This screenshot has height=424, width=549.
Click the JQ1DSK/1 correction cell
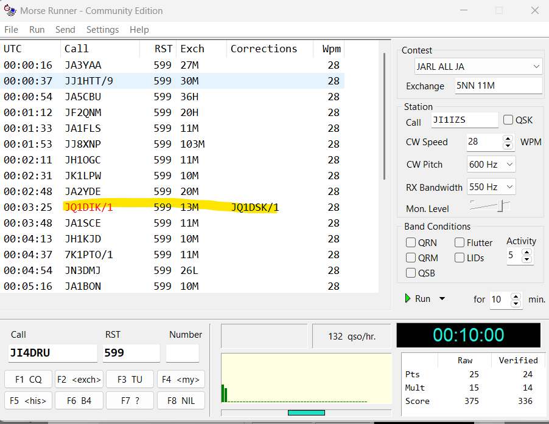point(255,207)
